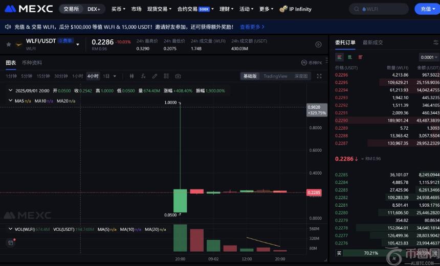
Task: Open the indicators tool icon
Action: click(143, 76)
